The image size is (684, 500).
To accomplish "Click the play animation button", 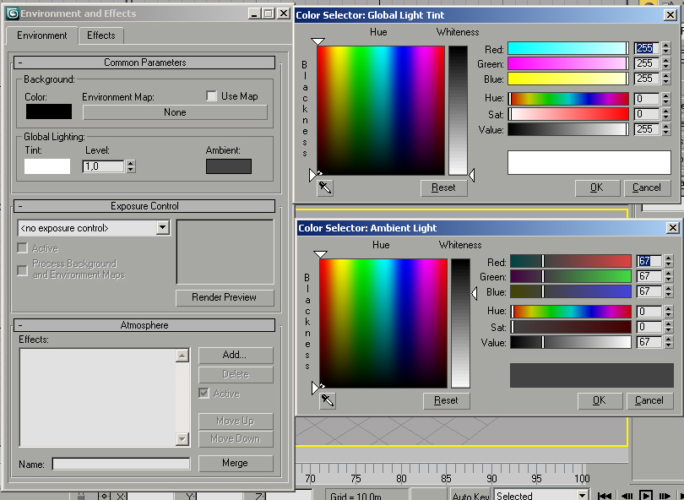I will click(x=646, y=496).
